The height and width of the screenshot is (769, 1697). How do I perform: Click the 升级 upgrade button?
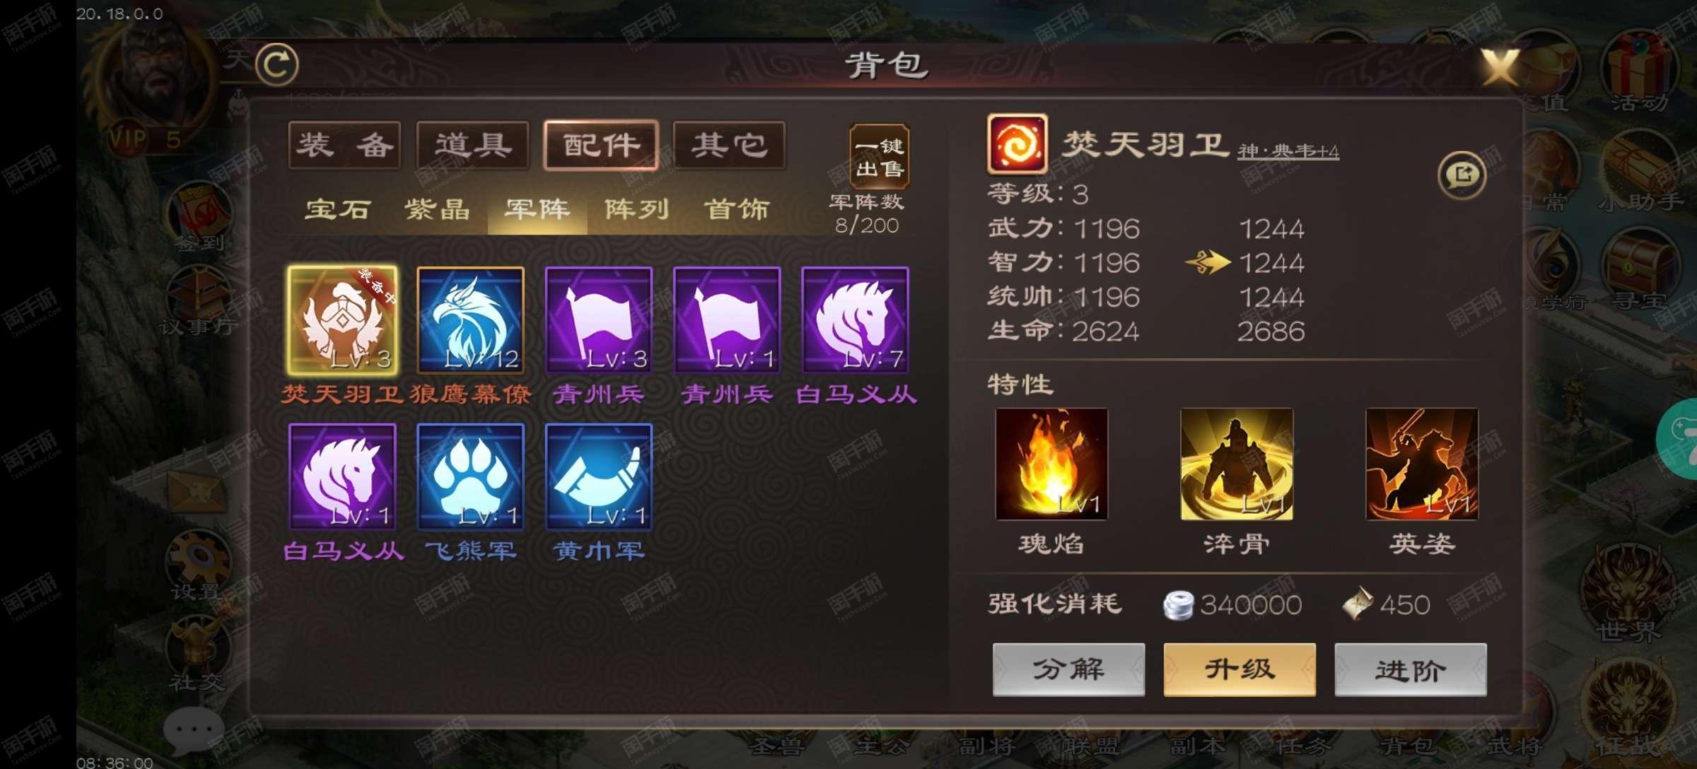click(1240, 669)
